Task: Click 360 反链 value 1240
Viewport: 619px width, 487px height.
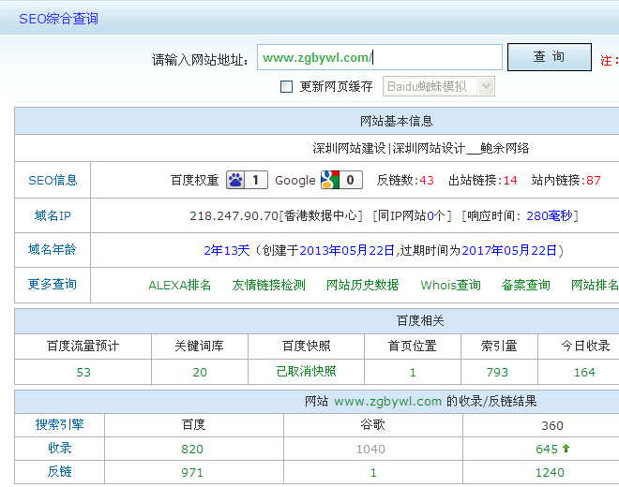Action: (x=550, y=472)
